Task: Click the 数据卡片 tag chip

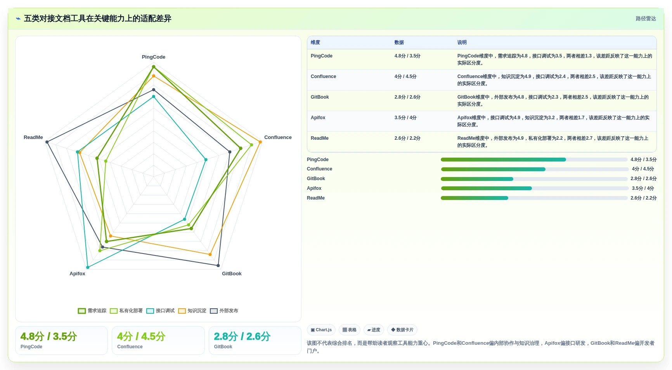Action: pyautogui.click(x=402, y=330)
